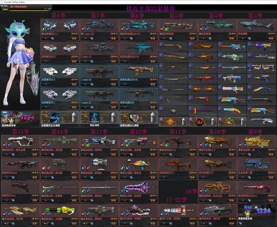This screenshot has height=227, width=277.
Task: Click gear icon beside 机械恐龙TS-4 name
Action: pyautogui.click(x=161, y=150)
